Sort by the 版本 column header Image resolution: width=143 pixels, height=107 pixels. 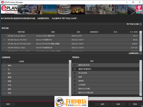(79, 32)
